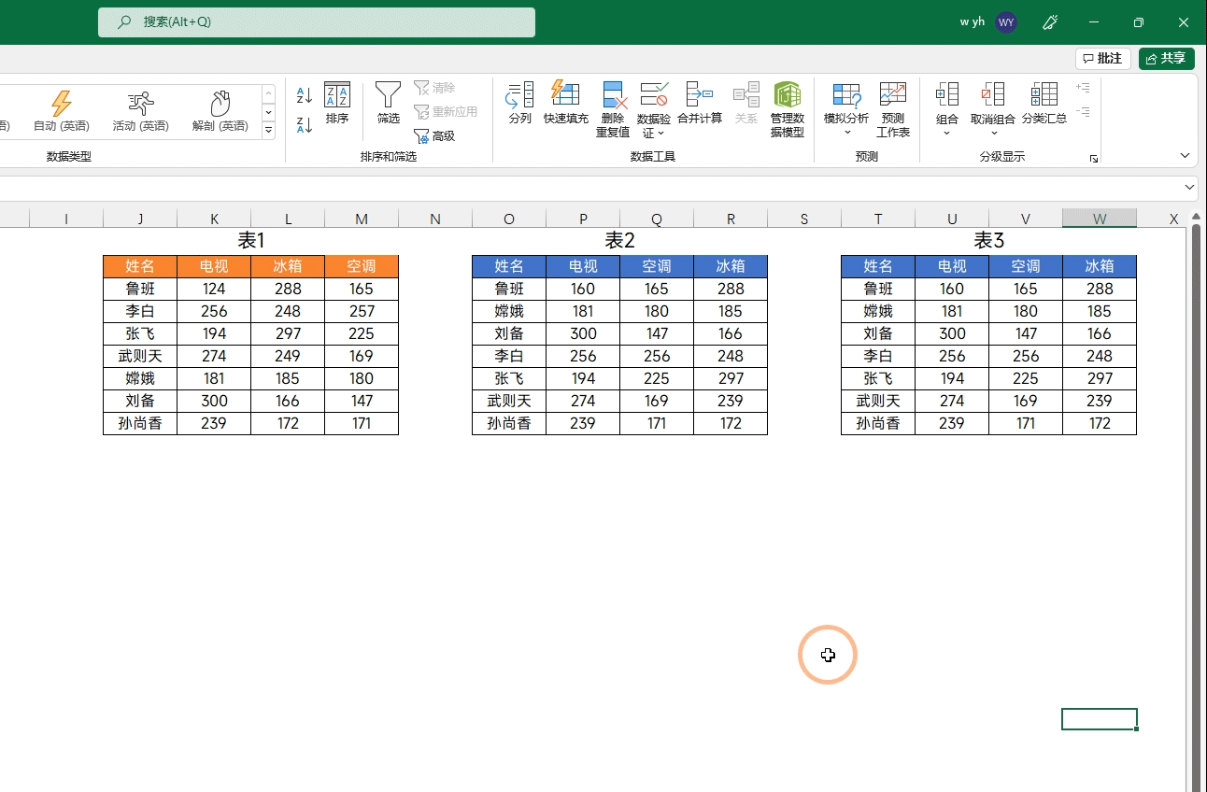Click the What-If Analysis (模拟分析) icon

(x=846, y=95)
